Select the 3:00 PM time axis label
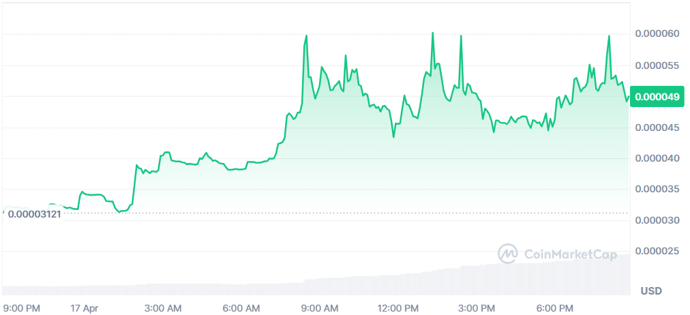690x315 pixels. pos(477,308)
